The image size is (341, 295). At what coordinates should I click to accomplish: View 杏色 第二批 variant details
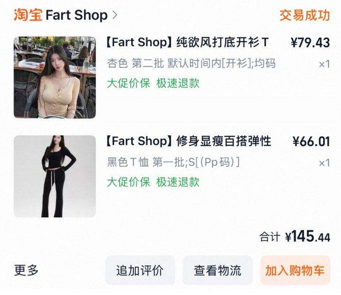tap(191, 63)
